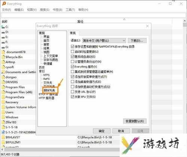Select the DRIVERS folder icon
This screenshot has width=187, height=157.
(3, 82)
